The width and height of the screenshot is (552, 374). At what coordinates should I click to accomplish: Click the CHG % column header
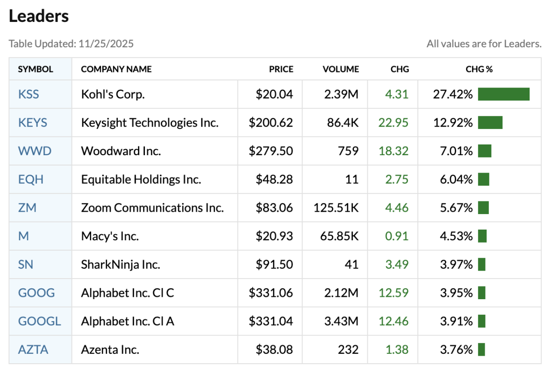pyautogui.click(x=479, y=69)
